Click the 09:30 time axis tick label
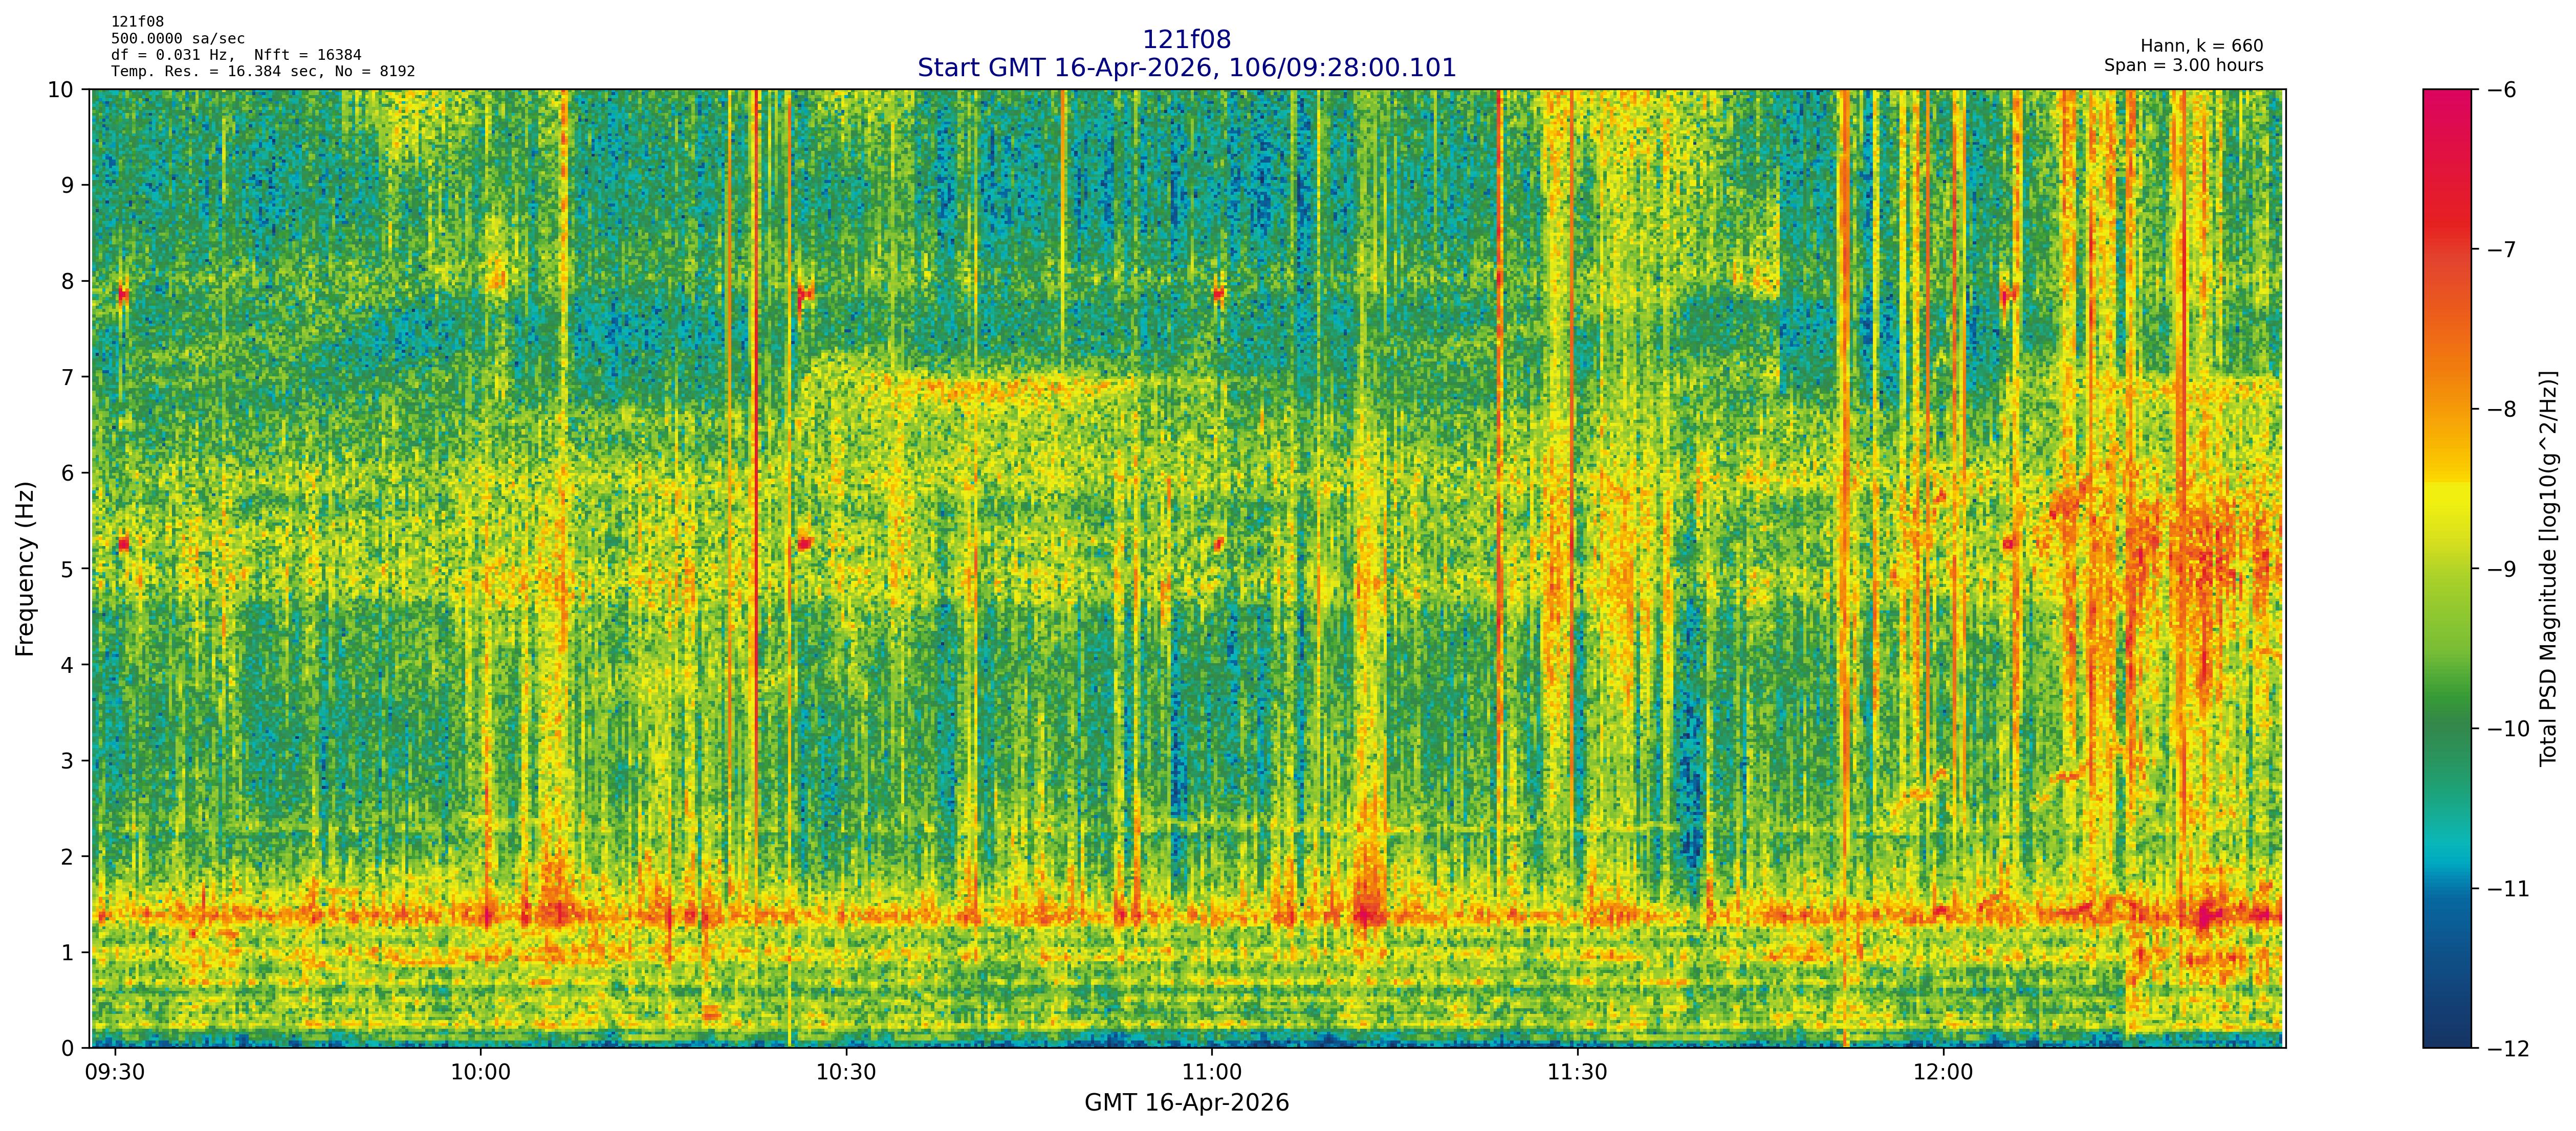The image size is (2576, 1131). click(115, 1073)
